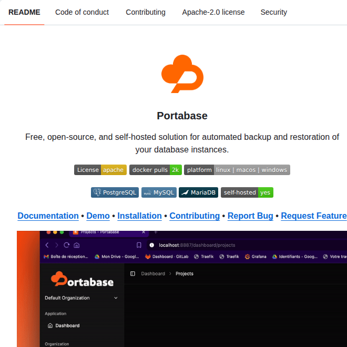Open the Documentation link
The image size is (347, 347).
pos(48,216)
